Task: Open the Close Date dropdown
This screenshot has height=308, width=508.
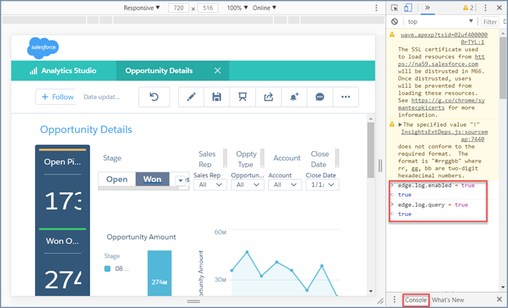Action: click(x=322, y=185)
